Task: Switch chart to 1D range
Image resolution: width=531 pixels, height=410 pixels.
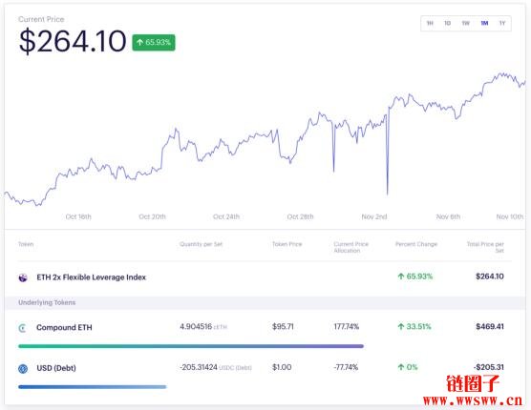Action: click(447, 23)
